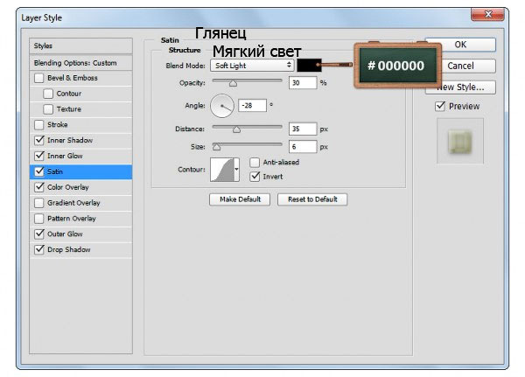Toggle the Preview checkbox
525x377 pixels.
[440, 107]
